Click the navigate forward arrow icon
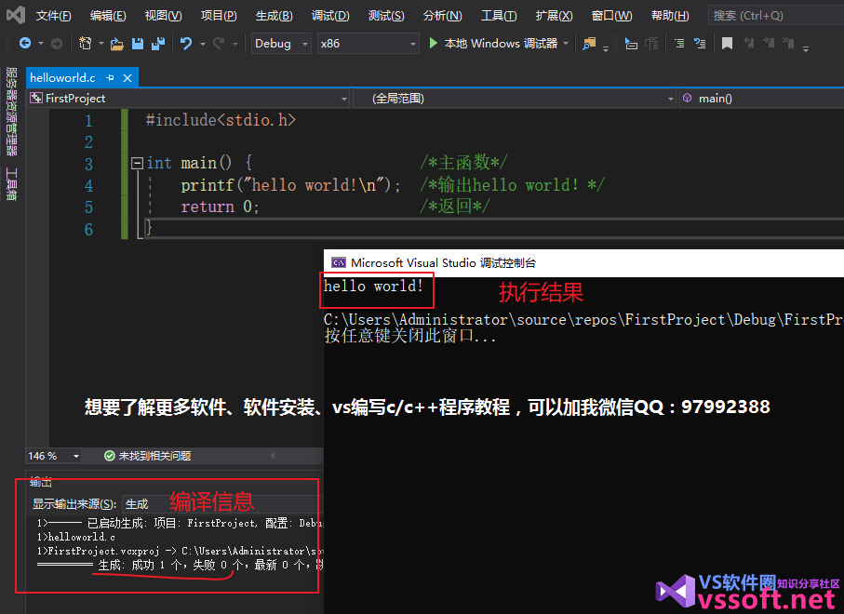This screenshot has width=844, height=614. (x=57, y=43)
